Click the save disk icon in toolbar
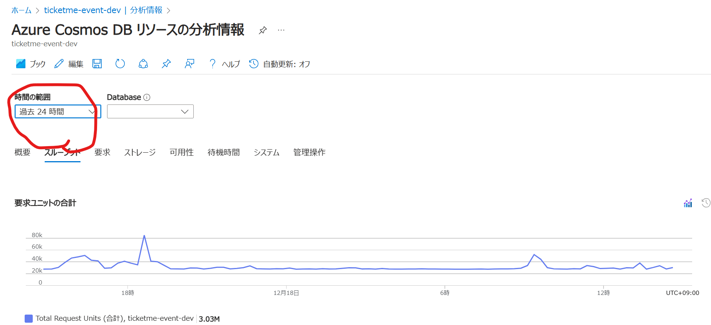The image size is (711, 325). [x=97, y=64]
